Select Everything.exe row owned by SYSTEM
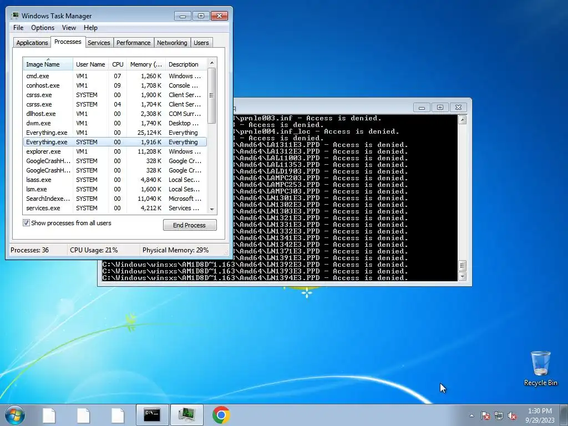 click(115, 142)
